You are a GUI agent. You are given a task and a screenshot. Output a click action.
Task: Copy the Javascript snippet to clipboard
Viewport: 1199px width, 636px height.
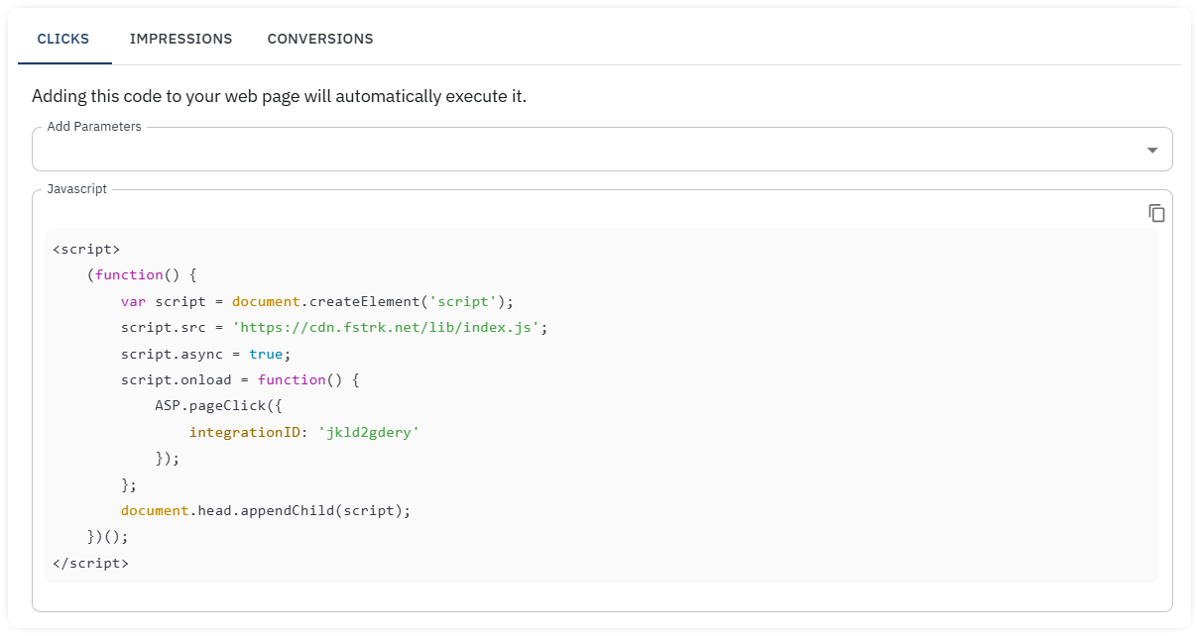coord(1156,211)
